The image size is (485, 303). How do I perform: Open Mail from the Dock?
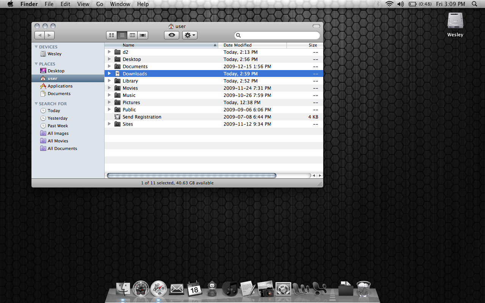[x=177, y=289]
